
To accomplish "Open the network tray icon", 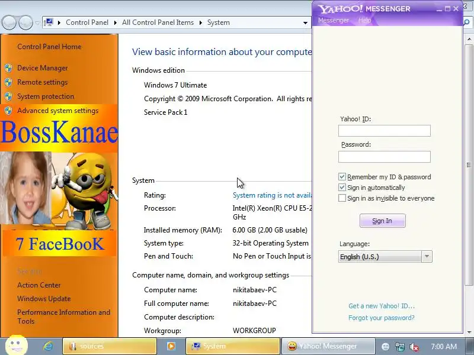I will tap(399, 347).
